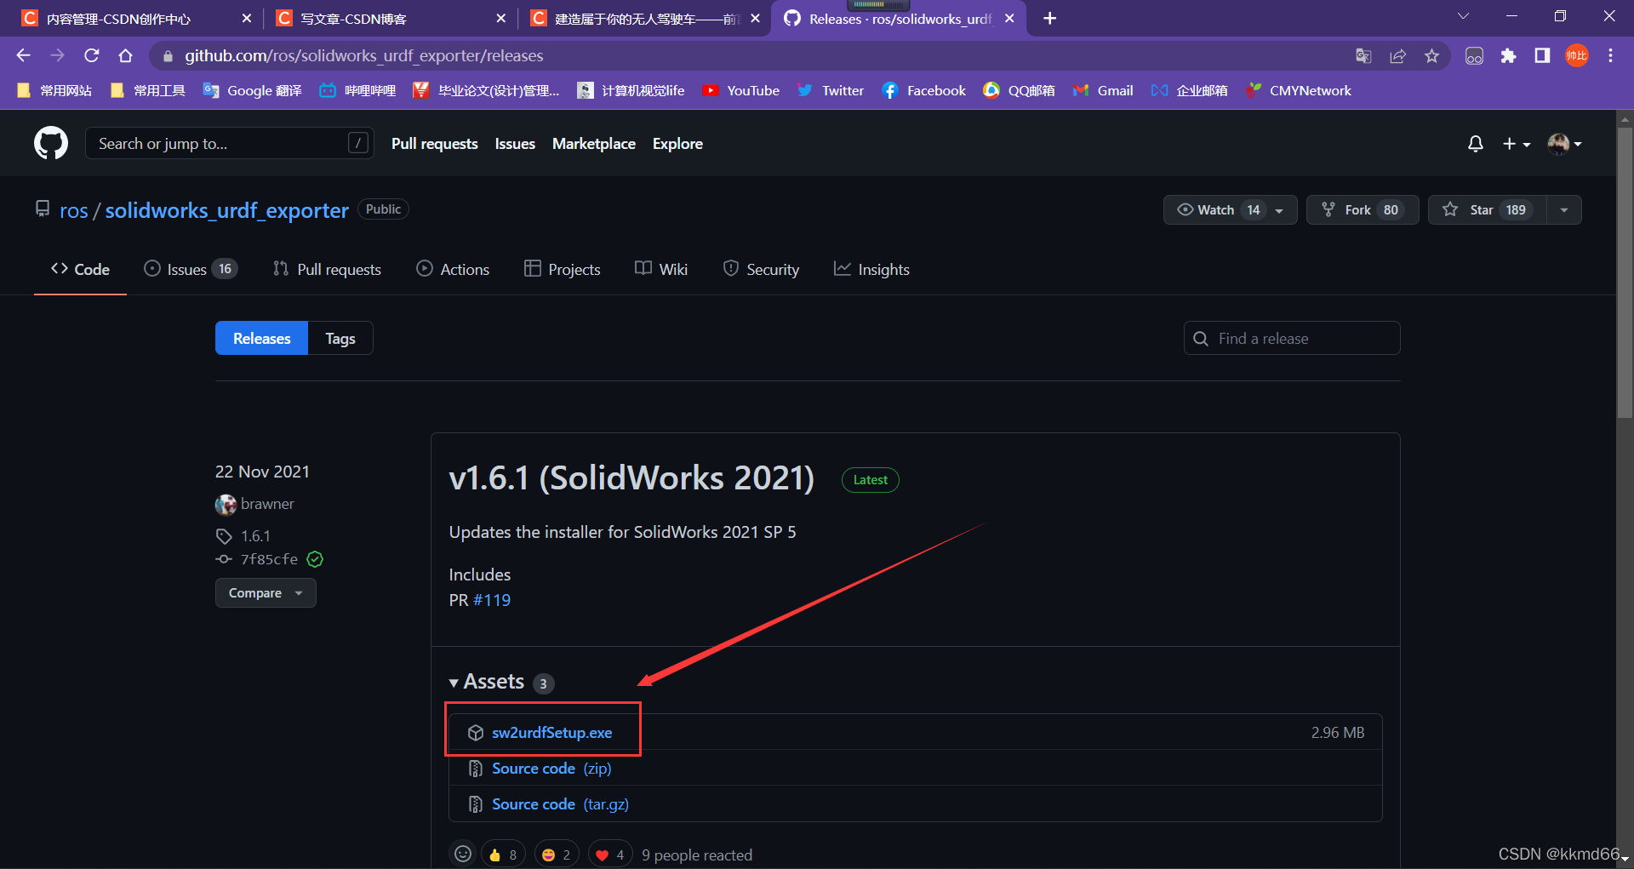Open Pull requests in top nav

click(434, 144)
